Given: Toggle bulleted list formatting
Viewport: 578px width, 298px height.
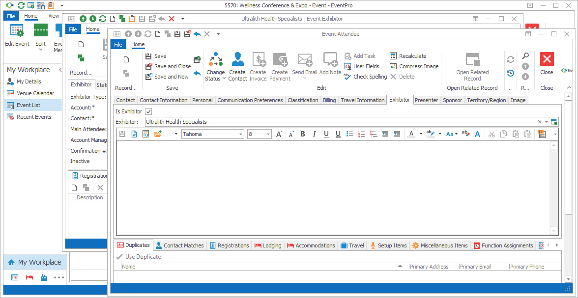Looking at the screenshot, I should tap(350, 135).
